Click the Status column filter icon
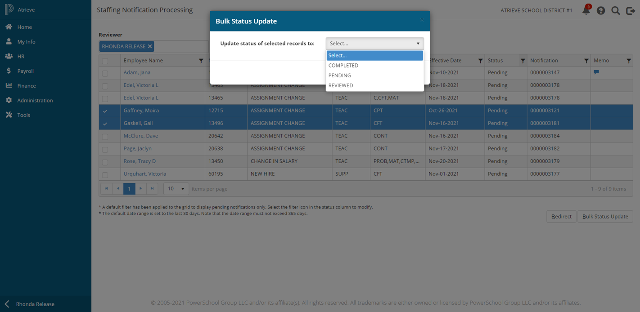Screen dimensions: 640x312 click(x=523, y=61)
